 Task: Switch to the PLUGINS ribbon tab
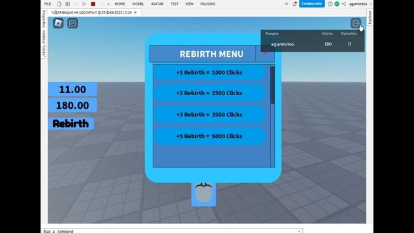tap(208, 4)
